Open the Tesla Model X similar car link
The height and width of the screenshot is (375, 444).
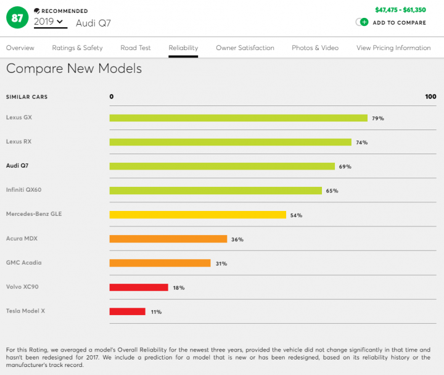coord(25,311)
